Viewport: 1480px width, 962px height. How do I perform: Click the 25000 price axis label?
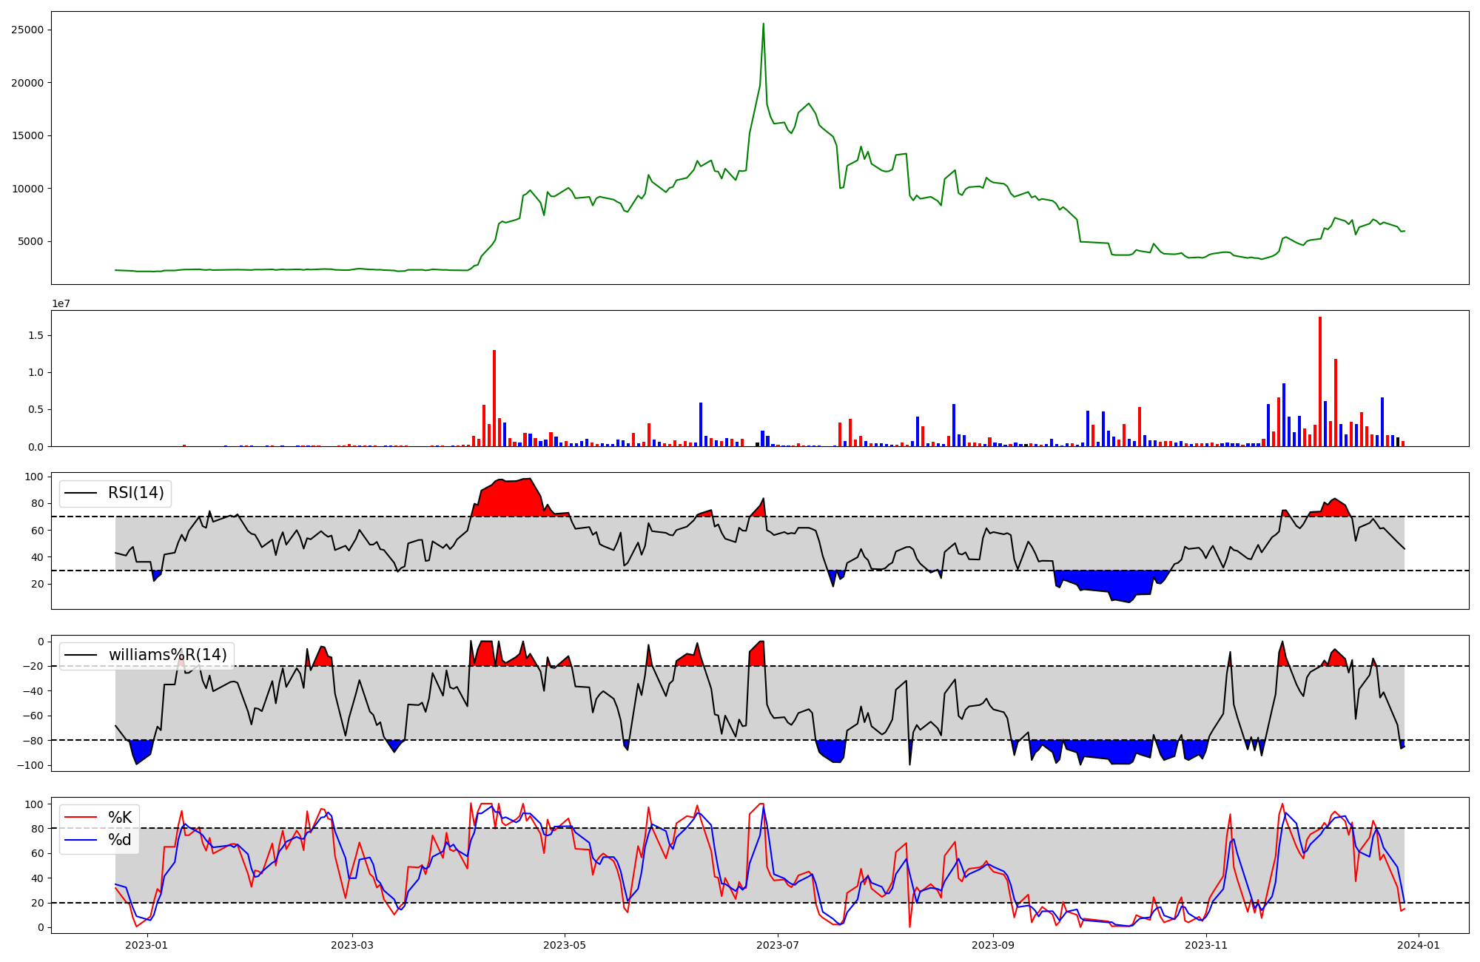coord(27,30)
